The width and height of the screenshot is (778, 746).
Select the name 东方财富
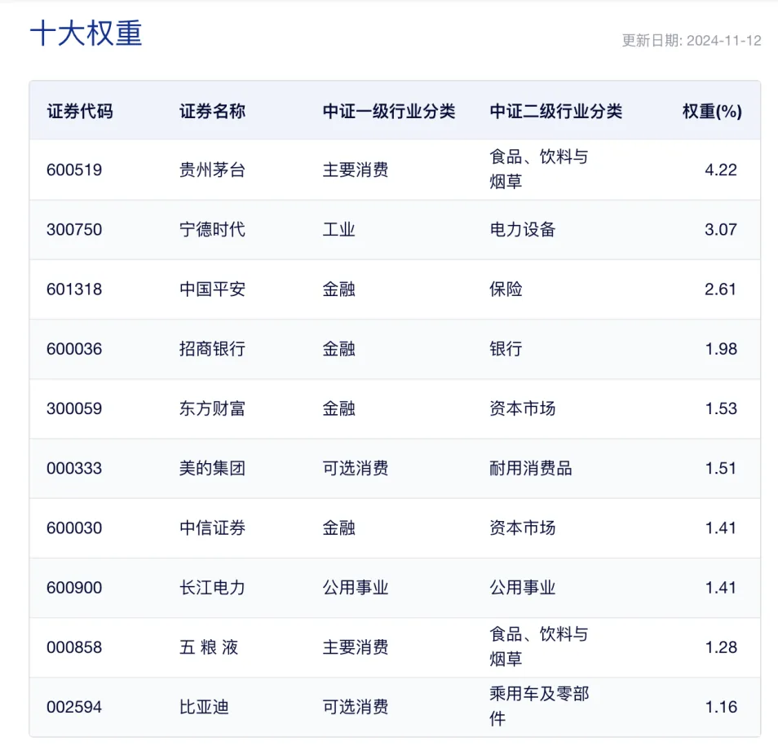212,408
